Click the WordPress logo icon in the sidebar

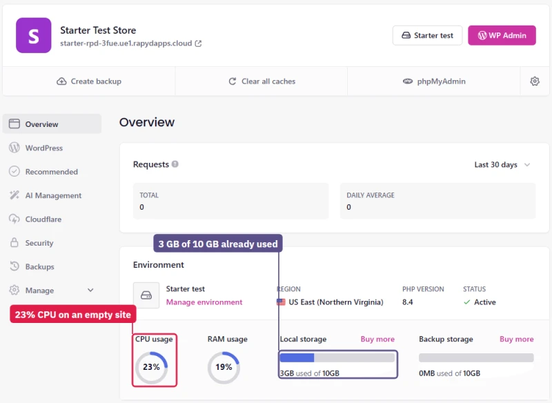click(x=14, y=148)
